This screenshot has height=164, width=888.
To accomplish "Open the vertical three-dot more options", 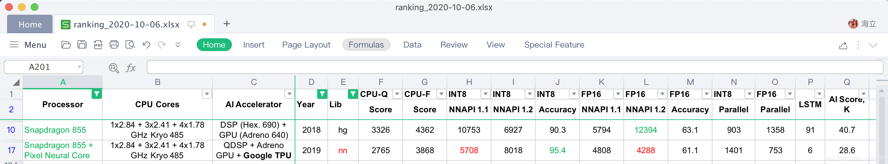I will click(858, 45).
